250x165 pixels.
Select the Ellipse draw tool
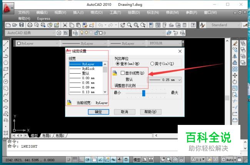(6, 101)
